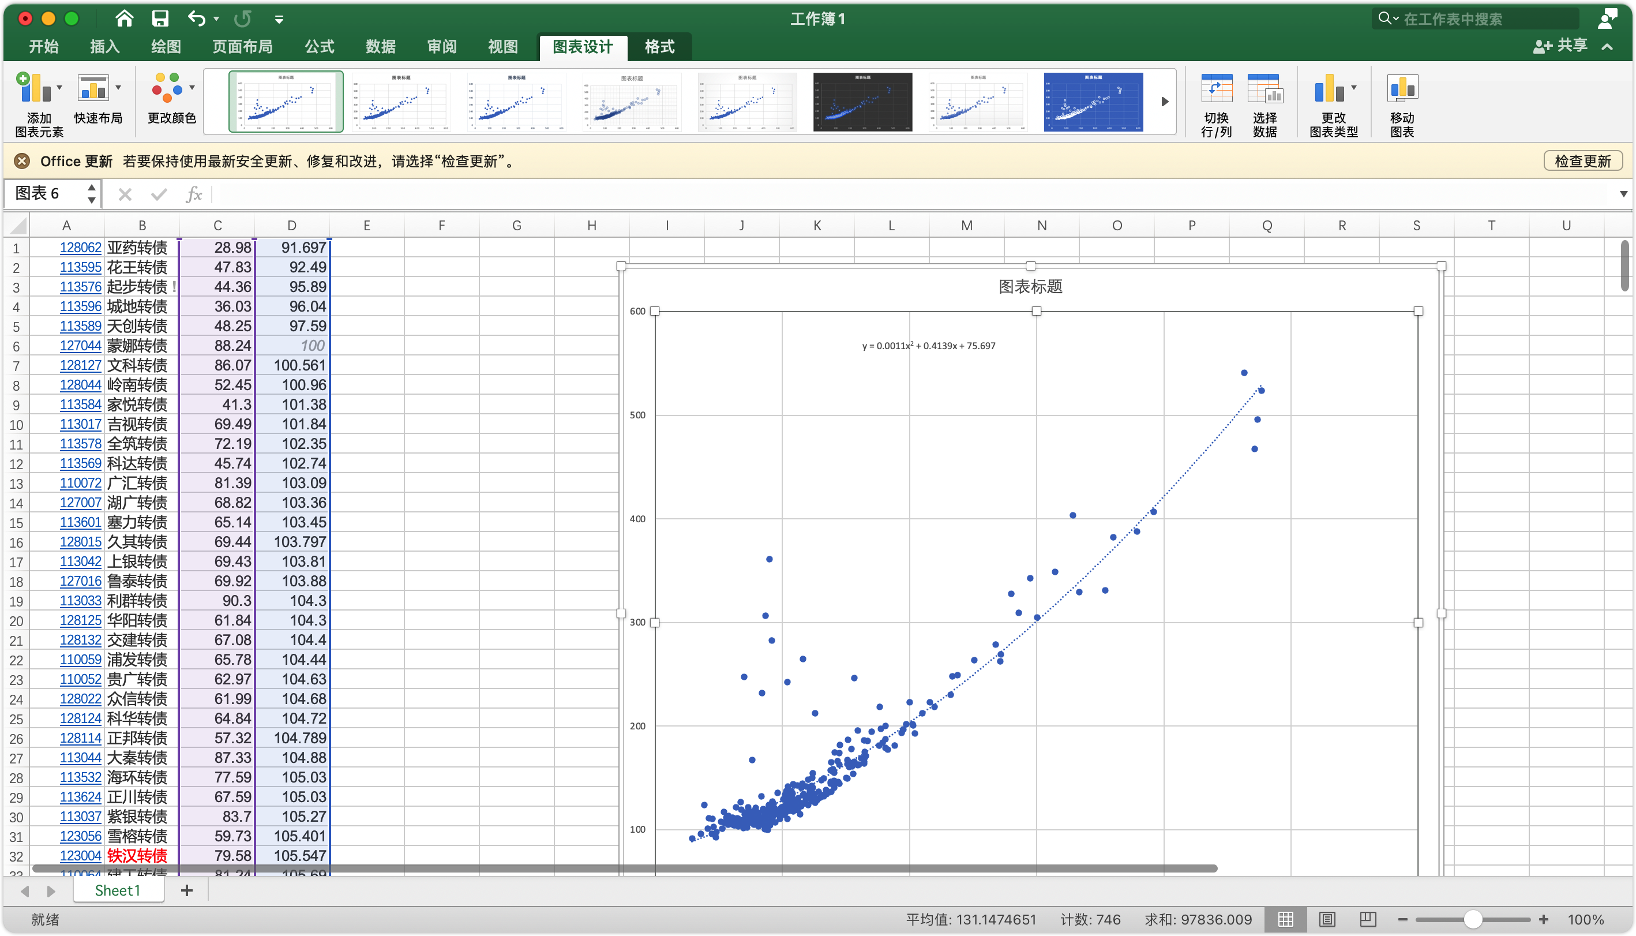1636x936 pixels.
Task: Switch to Normal view in status bar
Action: pyautogui.click(x=1286, y=919)
